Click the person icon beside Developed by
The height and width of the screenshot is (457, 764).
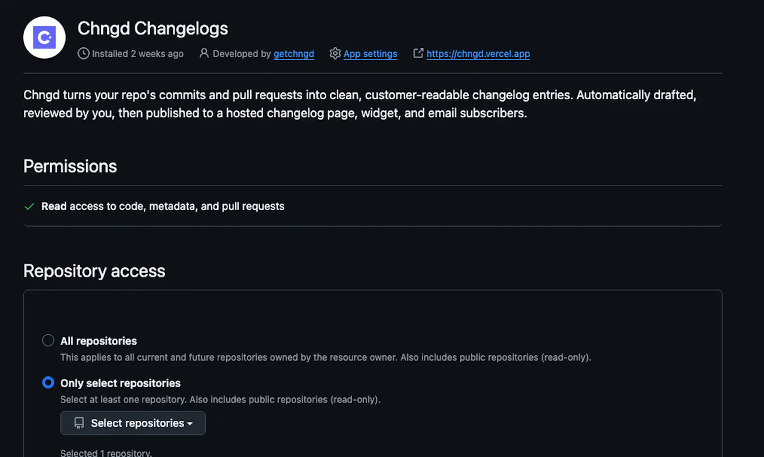pos(204,53)
